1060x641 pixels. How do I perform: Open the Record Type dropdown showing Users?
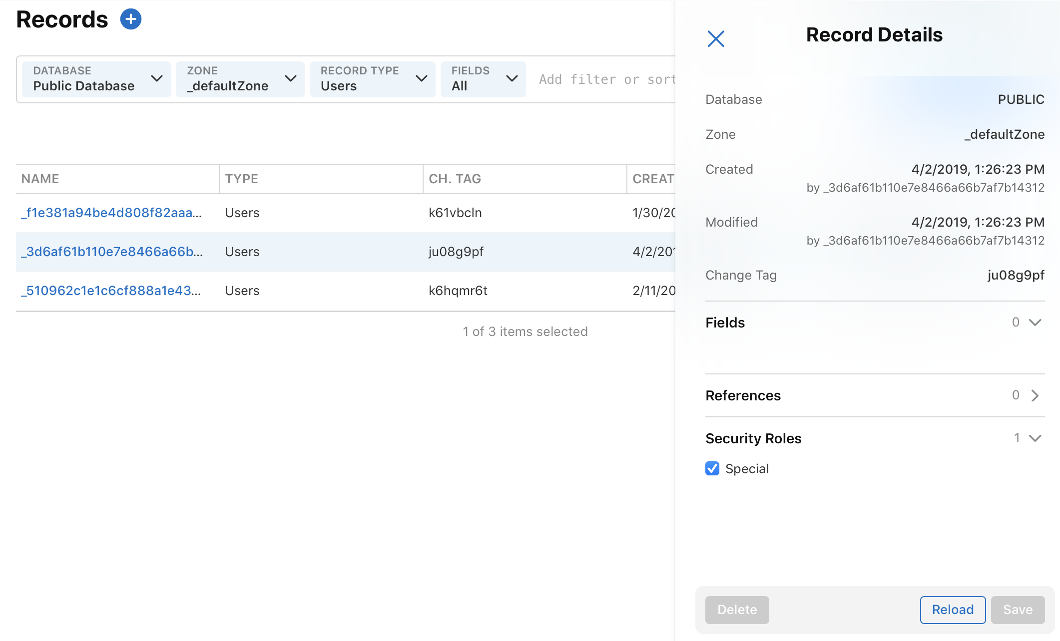[373, 79]
